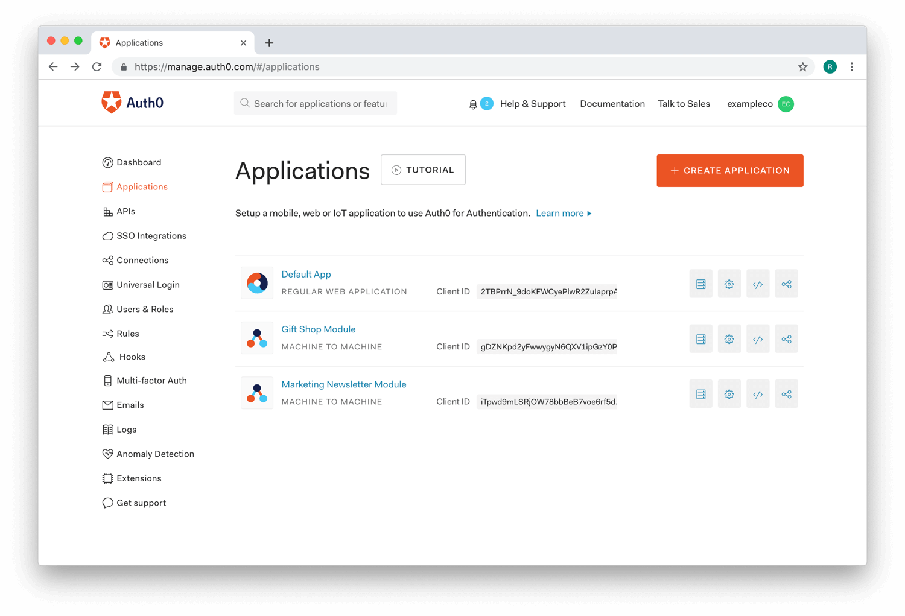Screen dimensions: 905x616
Task: Open APIs in sidebar
Action: coord(119,211)
